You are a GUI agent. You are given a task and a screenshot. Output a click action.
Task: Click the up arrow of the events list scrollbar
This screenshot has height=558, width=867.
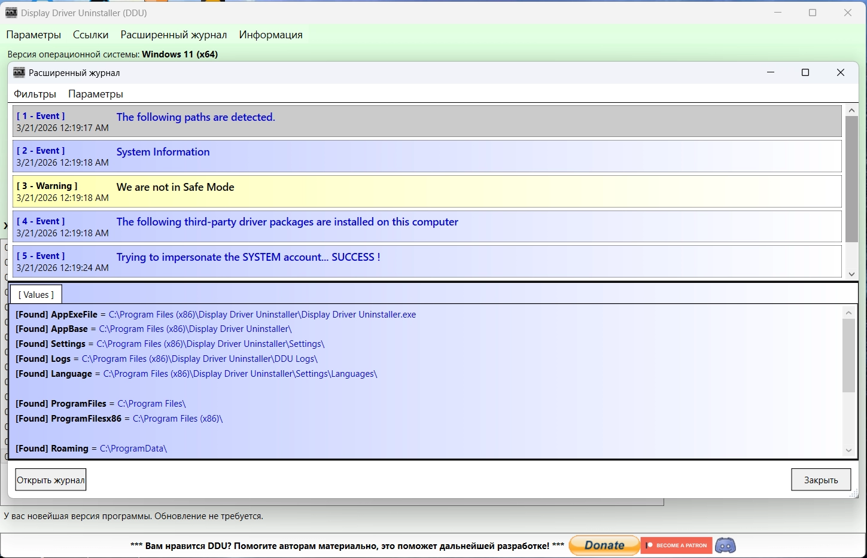coord(851,111)
